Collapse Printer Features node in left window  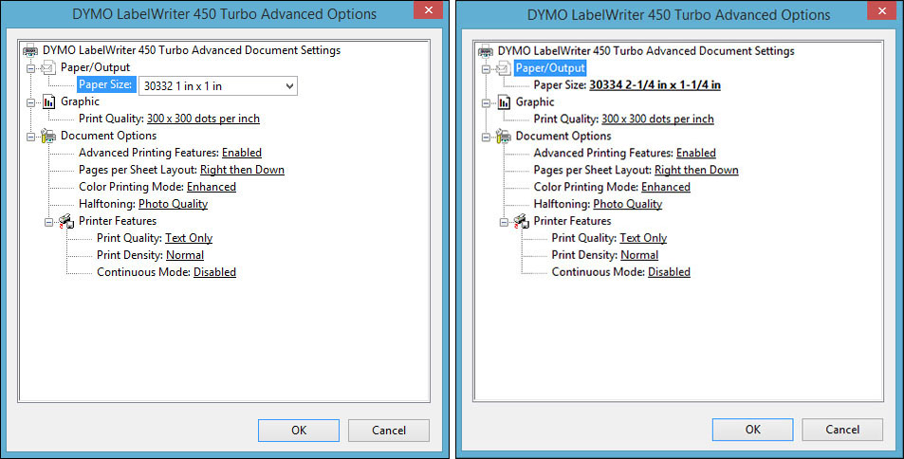[x=49, y=222]
